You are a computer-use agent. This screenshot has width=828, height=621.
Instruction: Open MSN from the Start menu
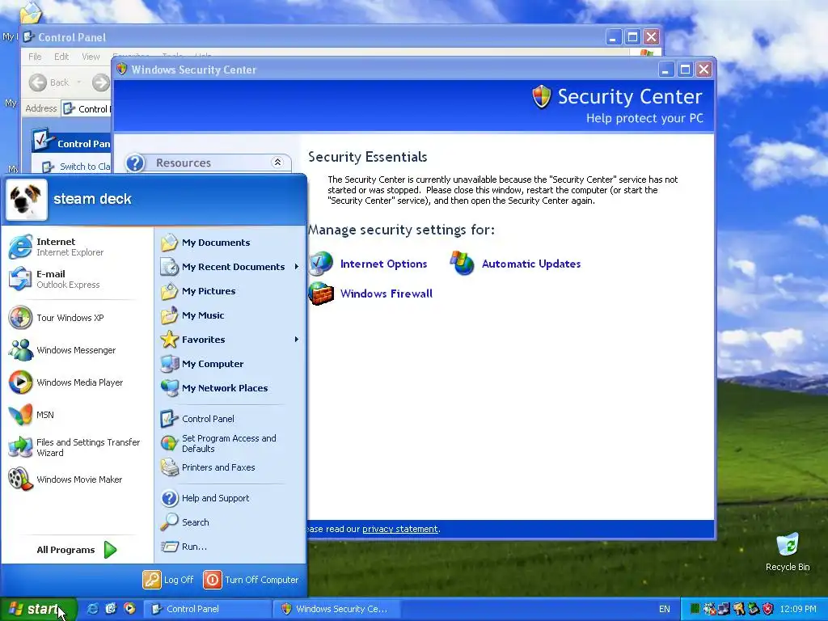pos(77,415)
